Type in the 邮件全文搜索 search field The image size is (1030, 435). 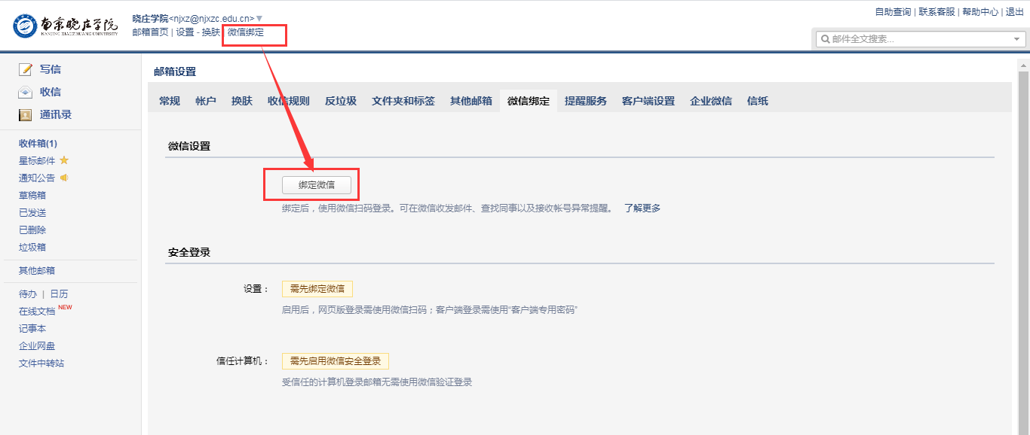pyautogui.click(x=918, y=39)
